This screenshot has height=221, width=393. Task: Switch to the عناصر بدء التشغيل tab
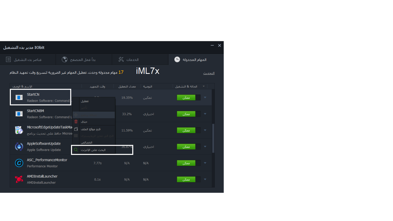pos(28,60)
